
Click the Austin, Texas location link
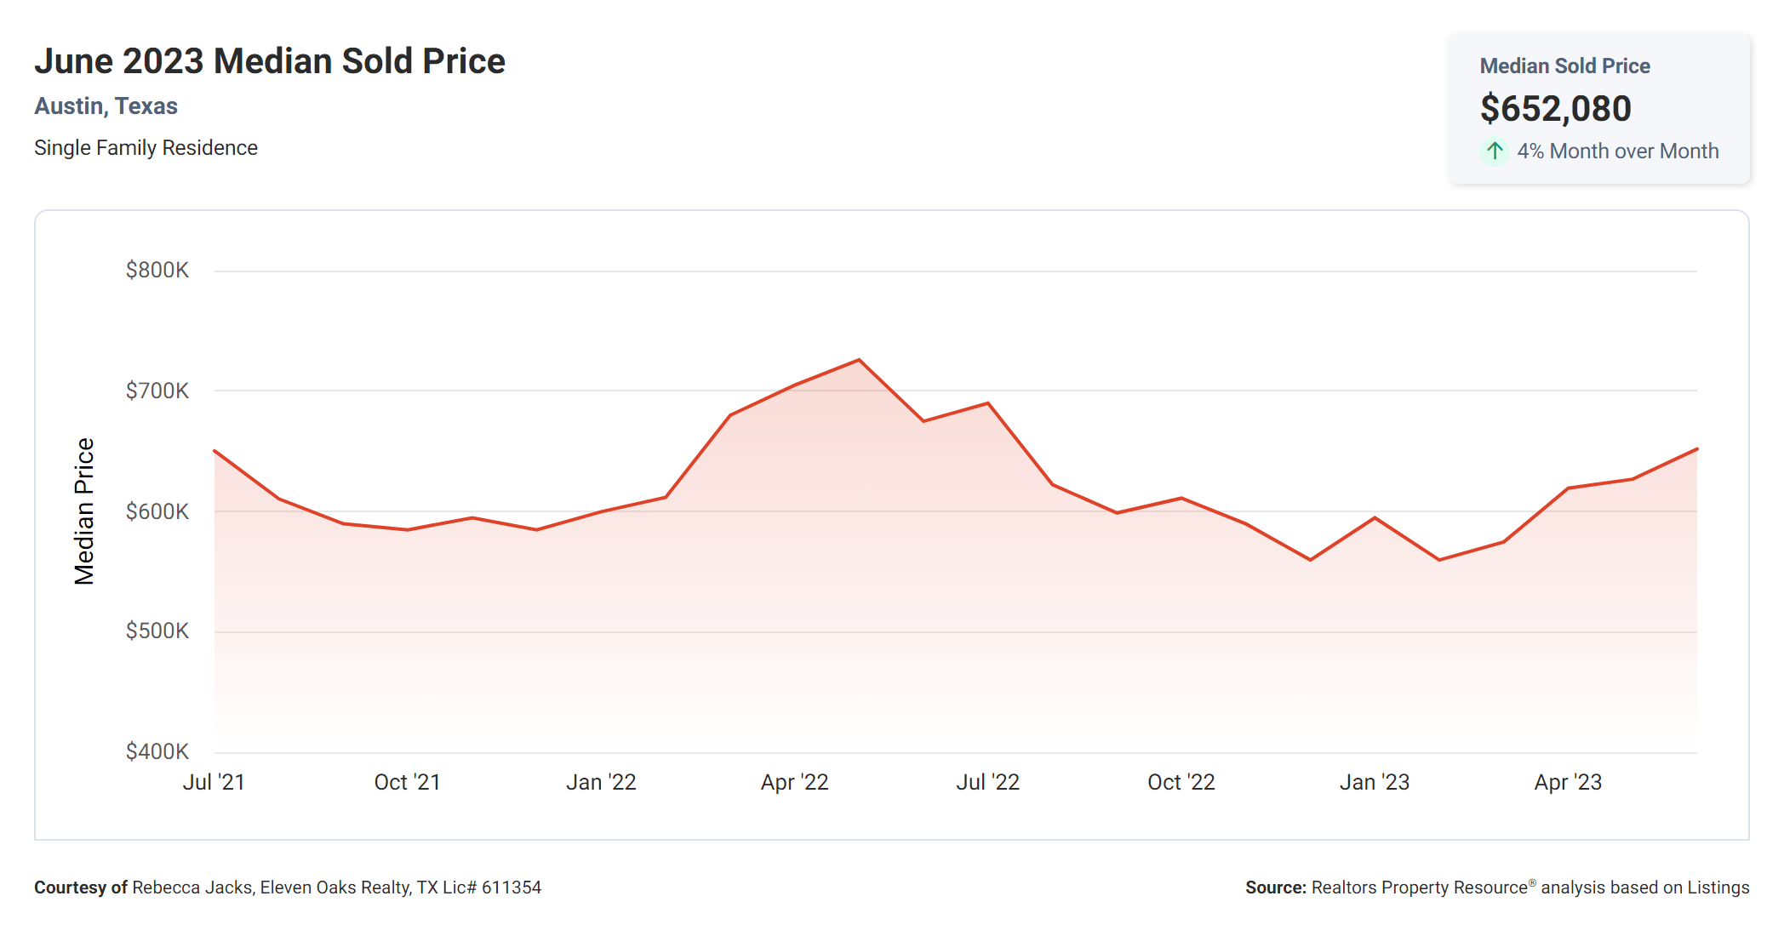[106, 106]
